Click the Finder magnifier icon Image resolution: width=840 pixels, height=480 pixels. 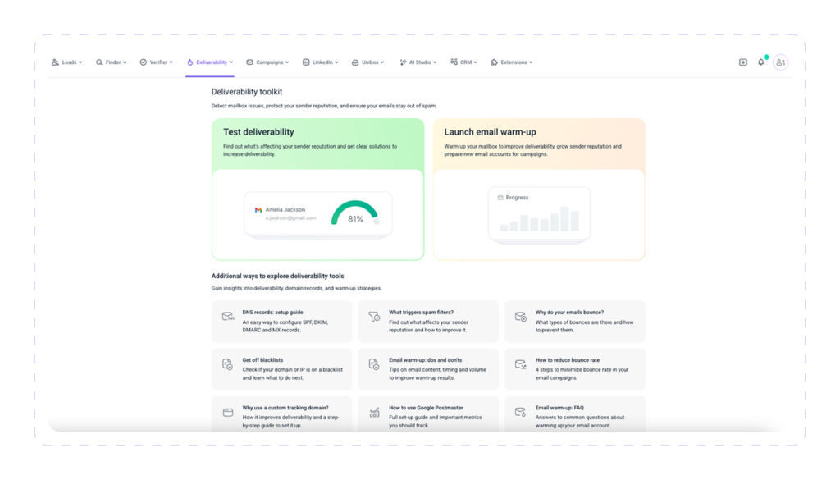99,62
